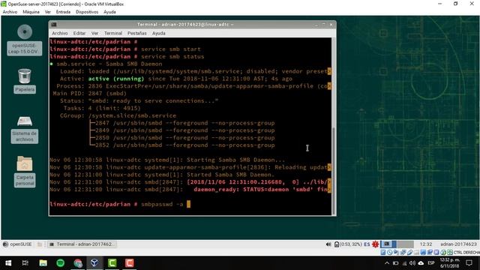Screen dimensions: 480x270
Task: Click the terminal window icon in title bar
Action: (x=54, y=25)
